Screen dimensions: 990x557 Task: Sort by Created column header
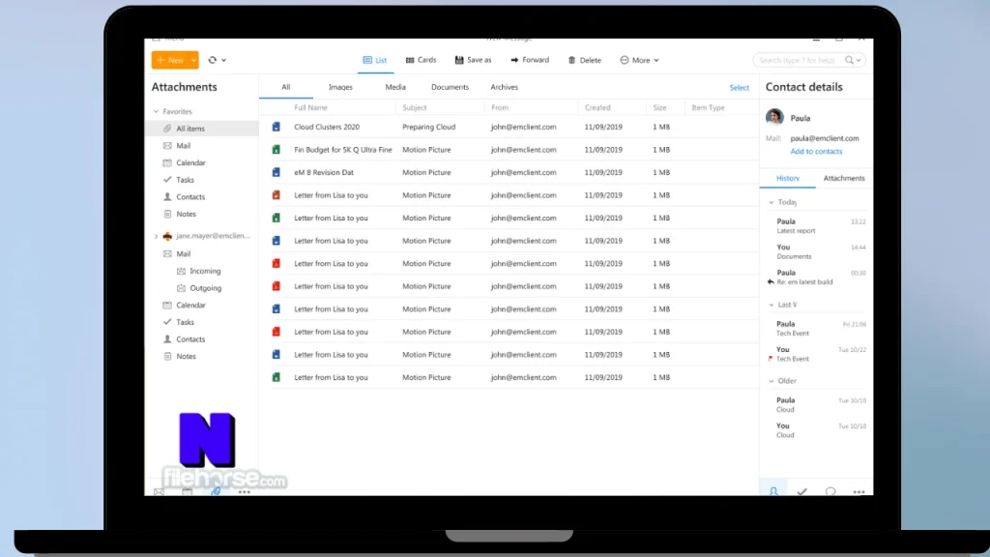(x=597, y=107)
